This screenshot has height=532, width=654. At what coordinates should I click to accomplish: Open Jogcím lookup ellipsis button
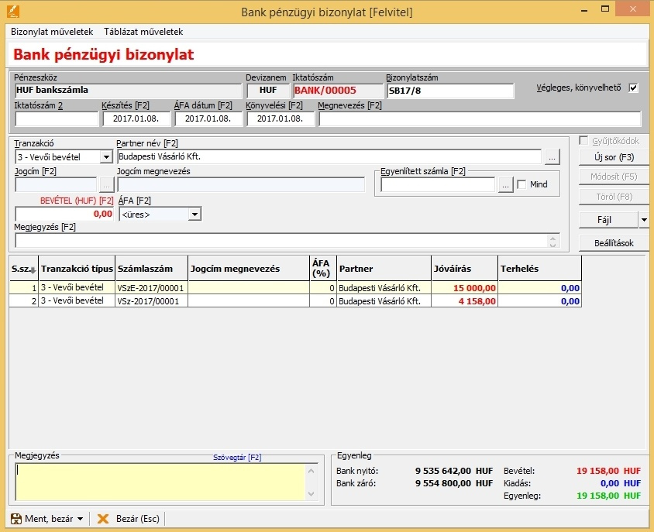pyautogui.click(x=105, y=184)
